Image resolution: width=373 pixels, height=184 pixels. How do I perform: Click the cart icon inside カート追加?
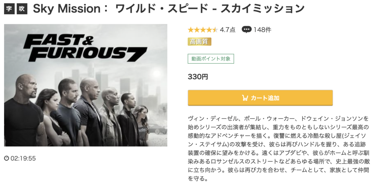point(245,98)
